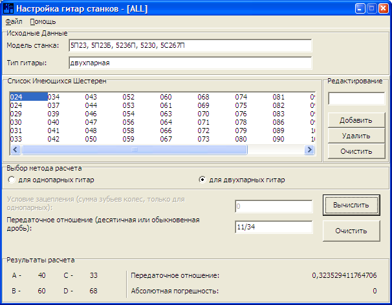Viewport: 392px width, 305px height.
Task: Click the horizontal scrollbar thumb of the gear list
Action: point(135,150)
